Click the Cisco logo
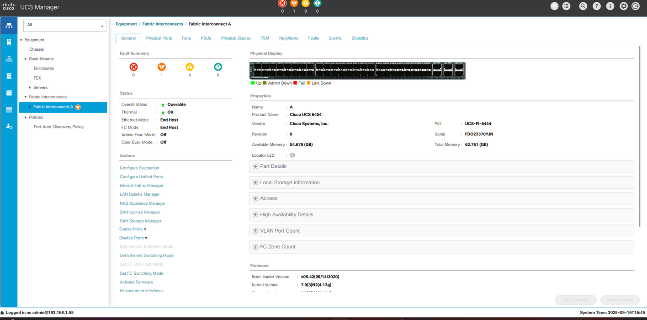The image size is (647, 320). (x=9, y=7)
